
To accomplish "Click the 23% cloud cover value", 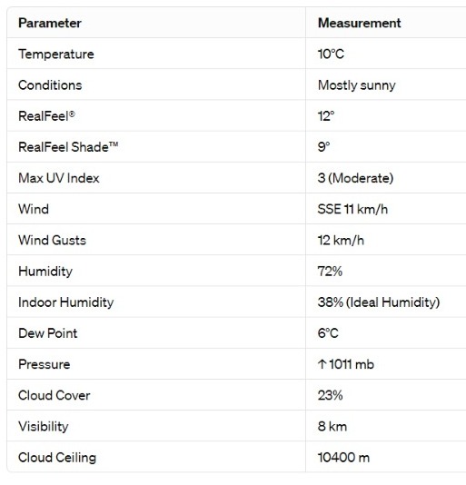I will (x=330, y=395).
